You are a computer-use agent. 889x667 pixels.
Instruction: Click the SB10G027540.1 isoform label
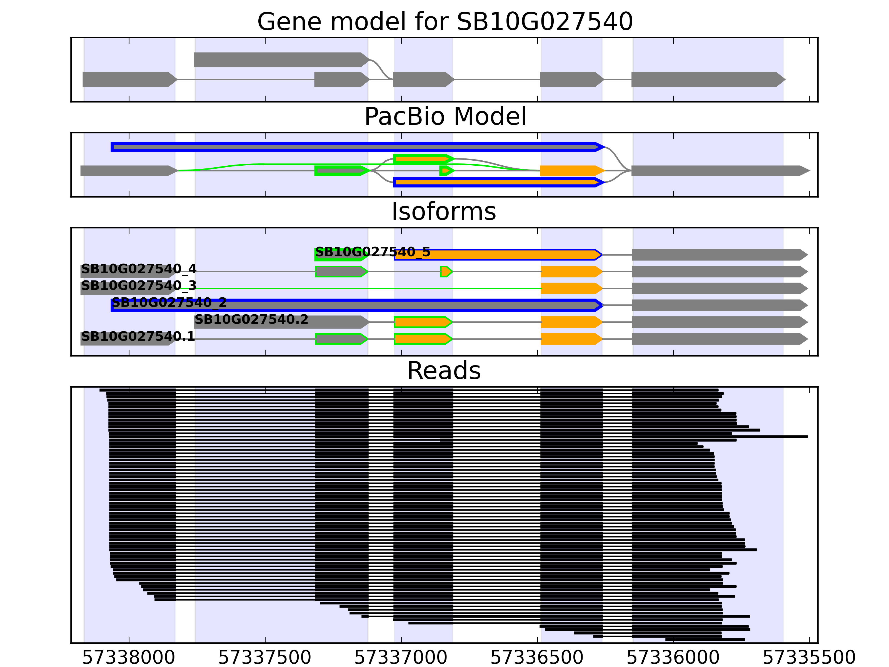[x=138, y=336]
